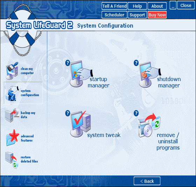Click the 'shutdown manager' text label
This screenshot has width=196, height=187.
[x=169, y=82]
